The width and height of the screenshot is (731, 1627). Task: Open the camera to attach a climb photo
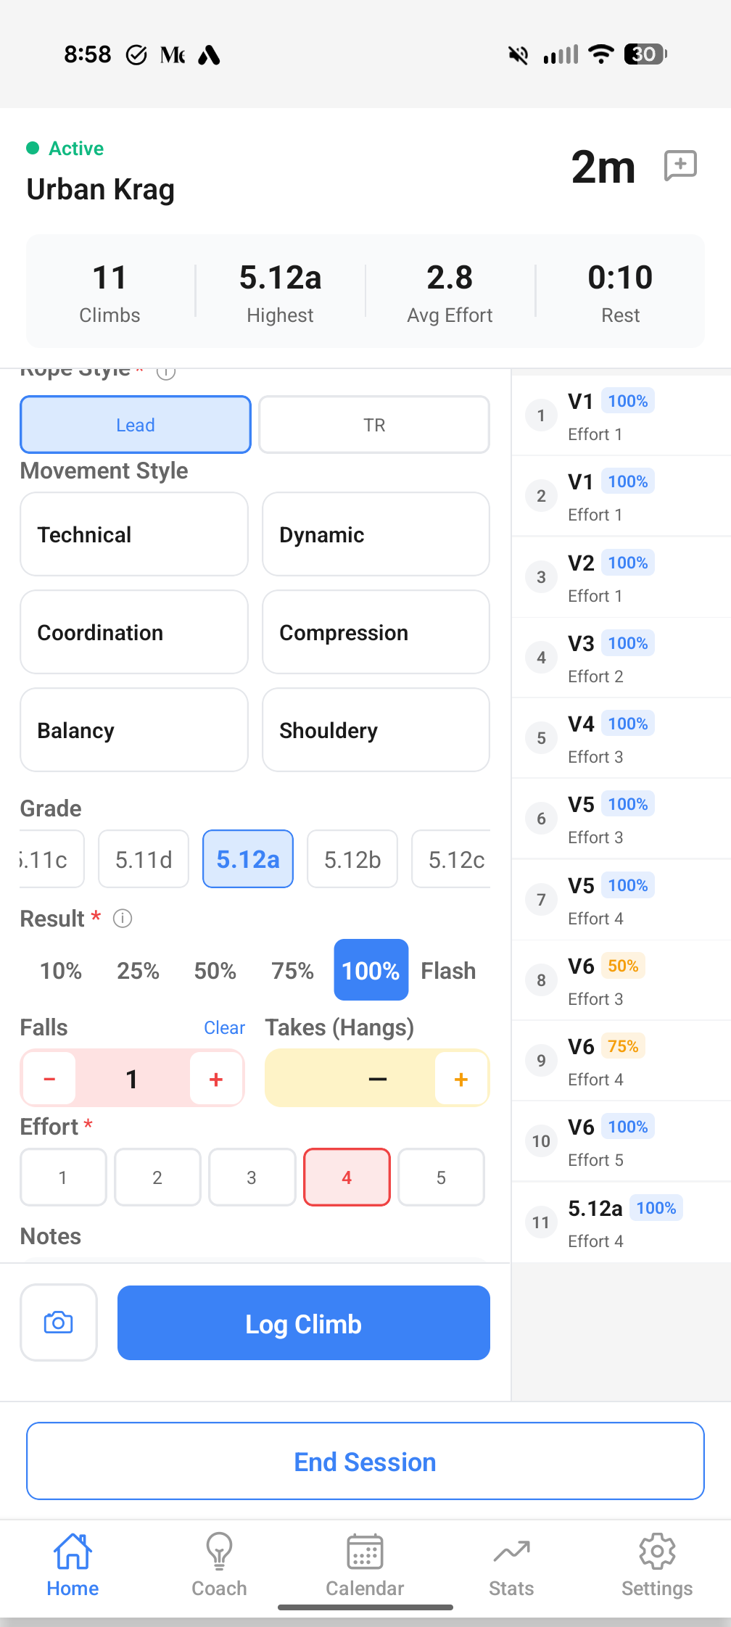(x=59, y=1322)
